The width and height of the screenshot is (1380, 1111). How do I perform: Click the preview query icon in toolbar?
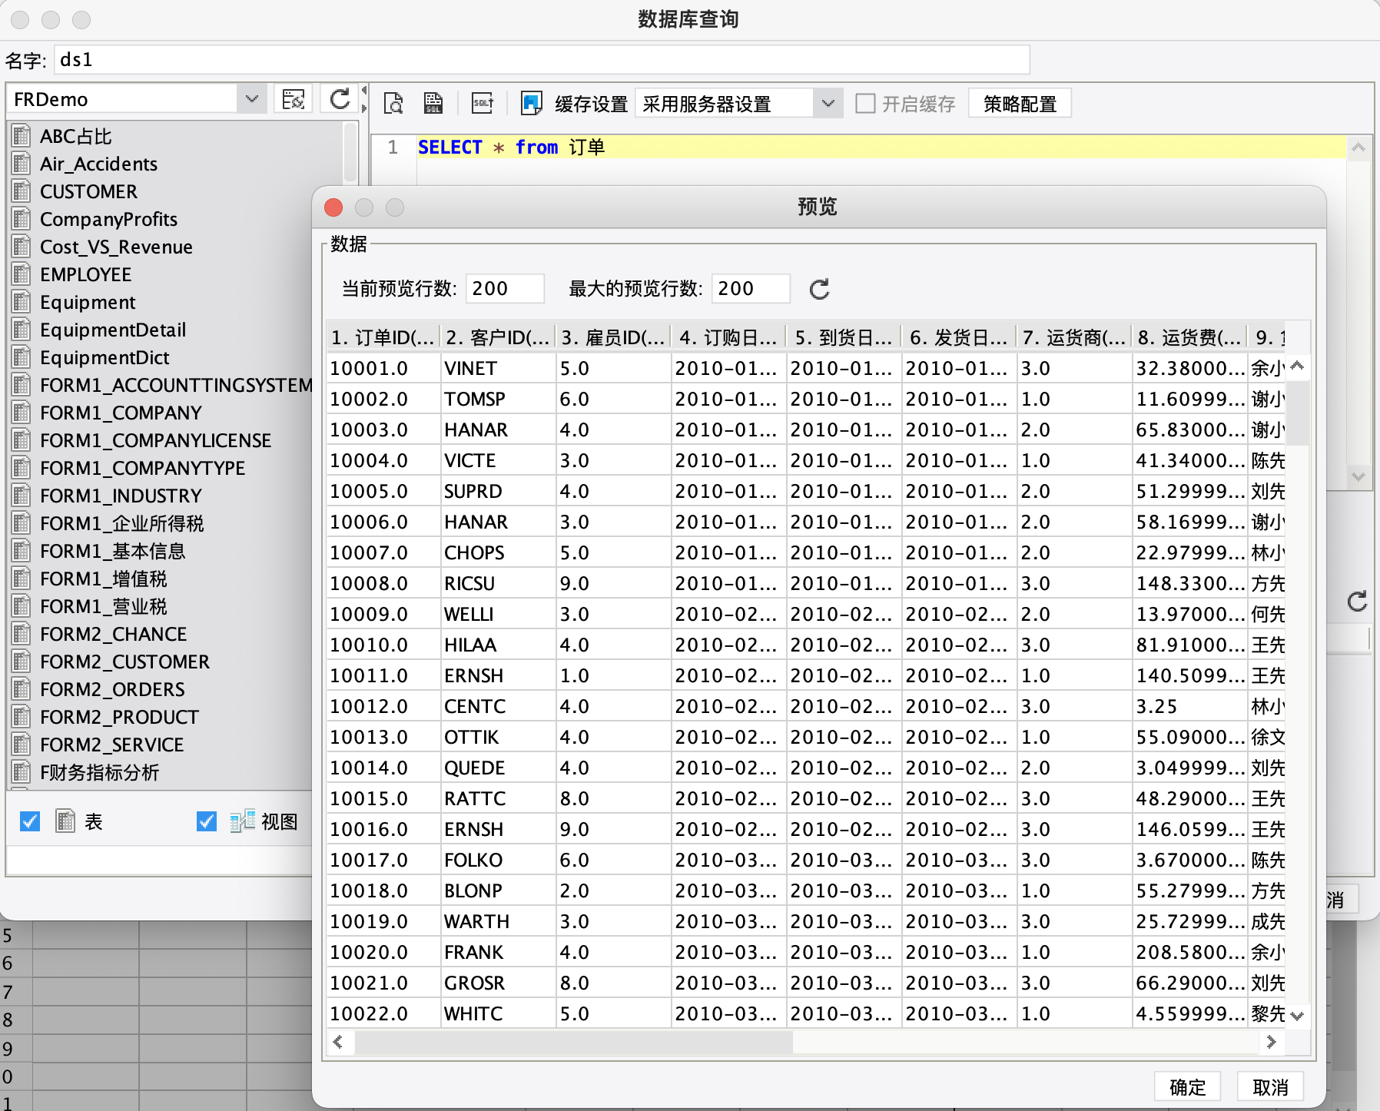[x=393, y=103]
